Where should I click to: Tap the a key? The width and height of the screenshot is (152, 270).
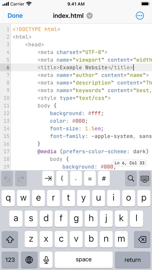tap(16, 219)
